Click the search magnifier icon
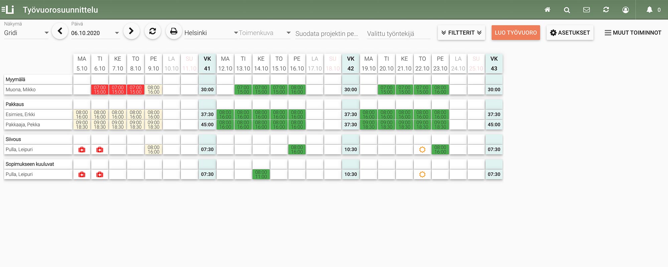This screenshot has width=668, height=267. [x=567, y=10]
